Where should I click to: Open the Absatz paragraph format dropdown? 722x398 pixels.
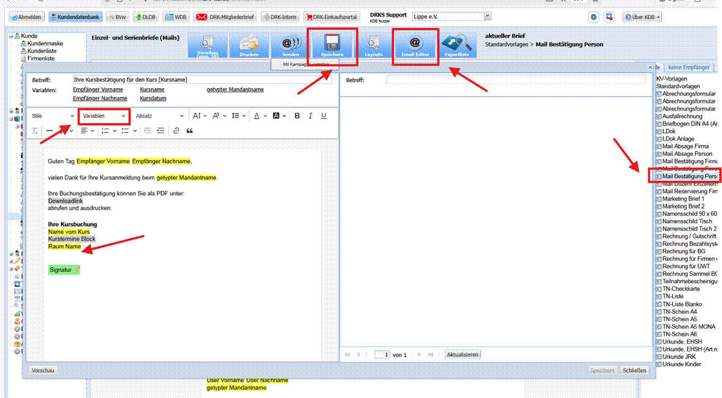pos(159,116)
